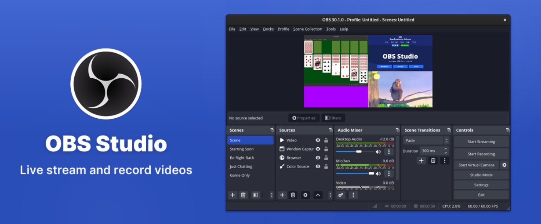This screenshot has width=541, height=224.
Task: Toggle the lock on Browser source
Action: [326, 158]
